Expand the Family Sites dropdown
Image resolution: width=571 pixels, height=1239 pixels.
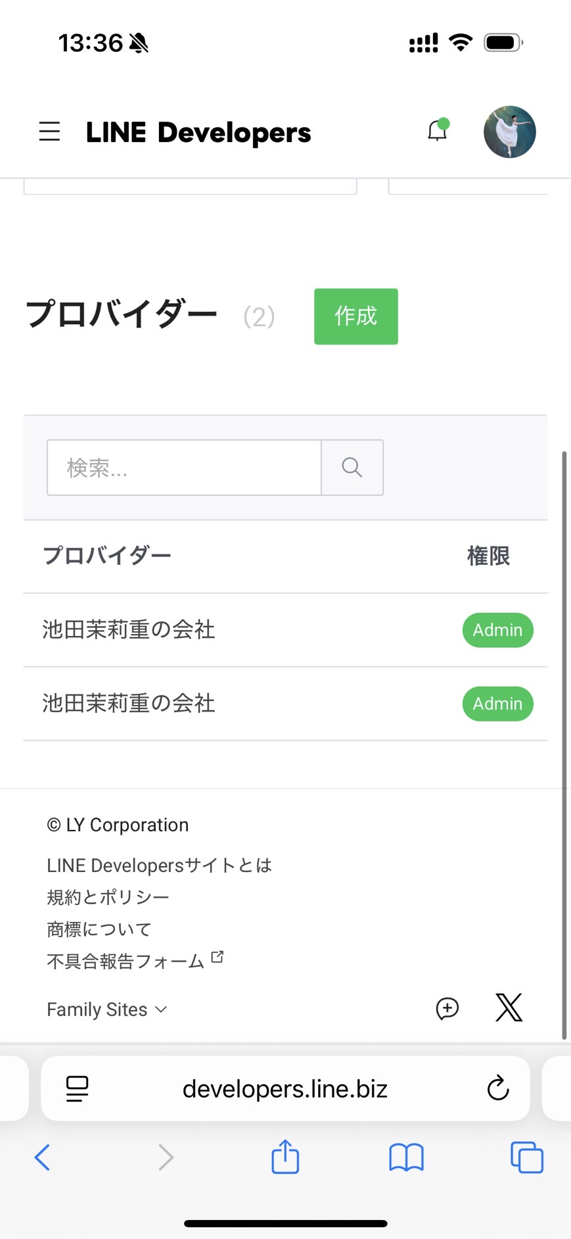click(x=107, y=1009)
